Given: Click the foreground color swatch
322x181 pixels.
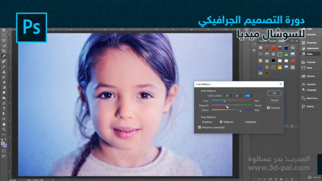Looking at the screenshot, I should click(3, 143).
